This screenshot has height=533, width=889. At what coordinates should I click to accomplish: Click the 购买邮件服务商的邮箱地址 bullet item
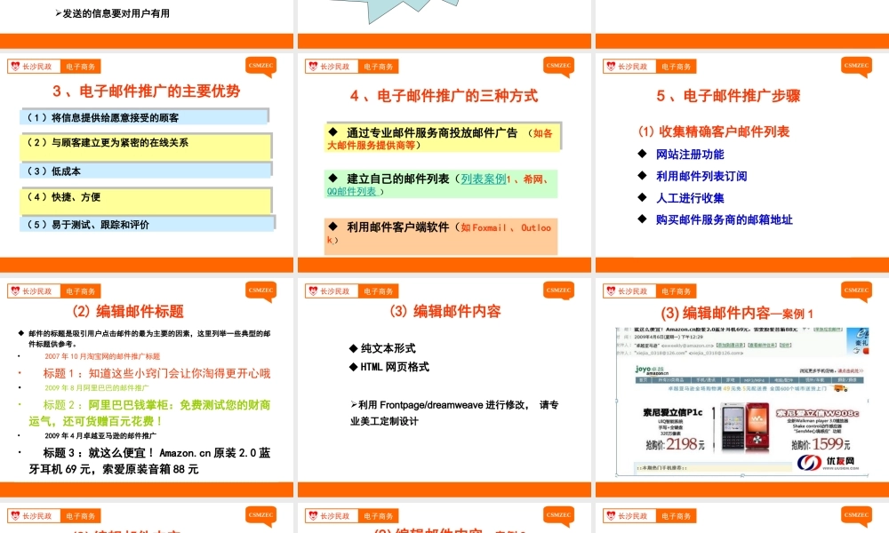click(723, 219)
